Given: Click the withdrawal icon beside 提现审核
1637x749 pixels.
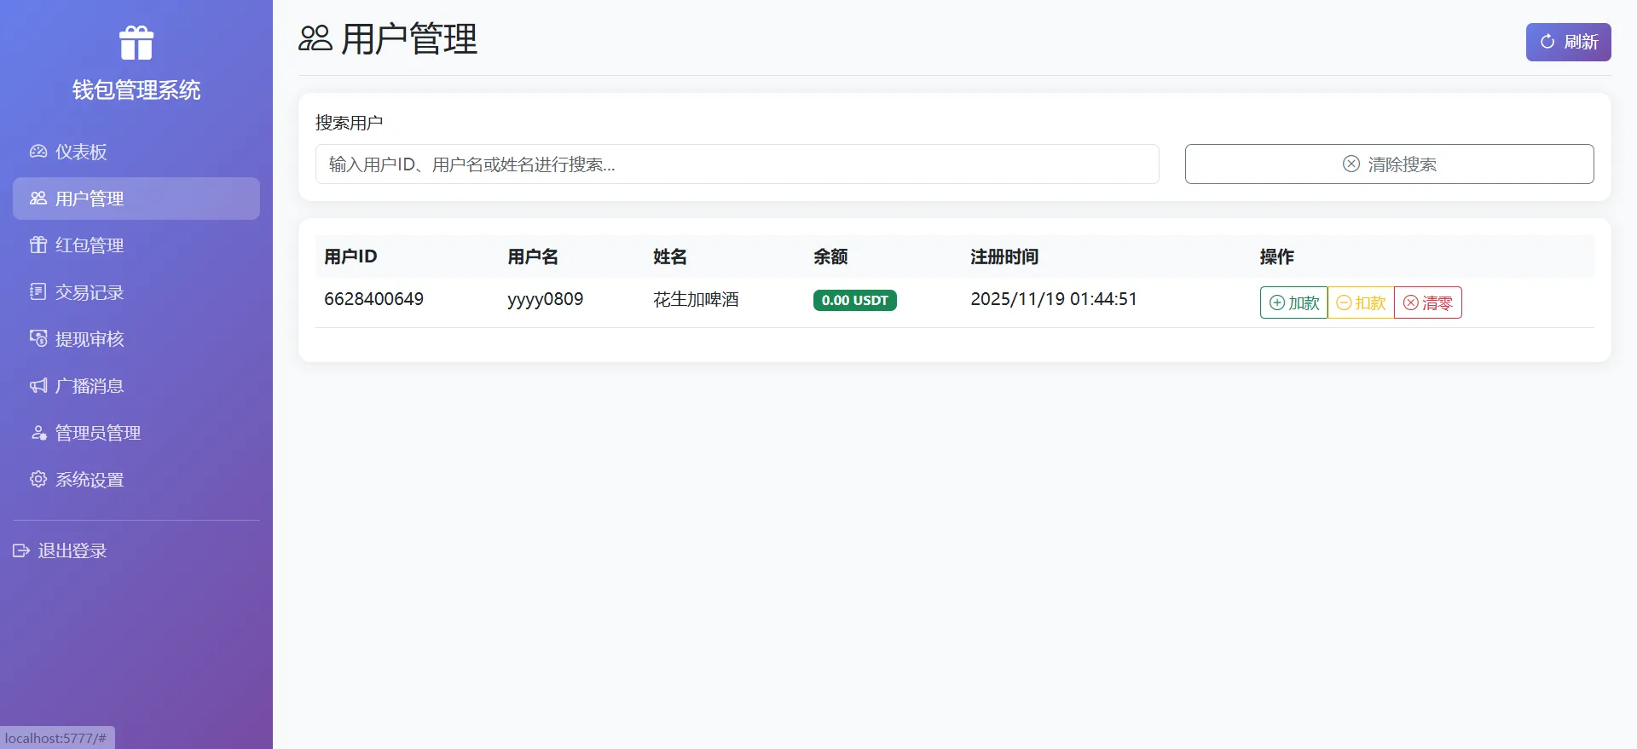Looking at the screenshot, I should click(x=38, y=339).
